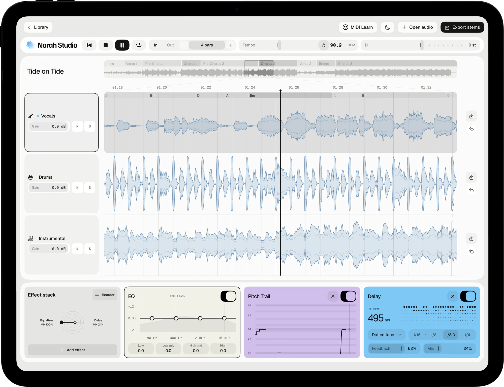Set loop In point
504x387 pixels.
(156, 45)
